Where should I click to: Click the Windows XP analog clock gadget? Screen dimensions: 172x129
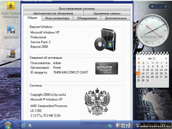(153, 31)
